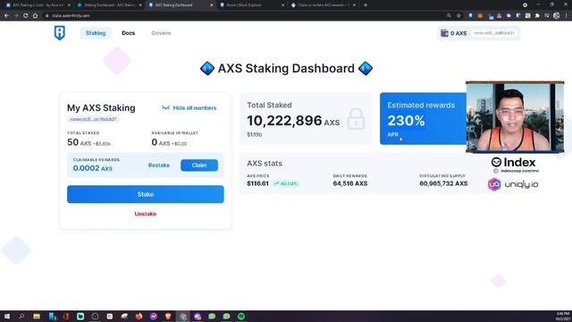Screen dimensions: 572x322
Task: Click the AXS price $116.61 value
Action: click(257, 183)
